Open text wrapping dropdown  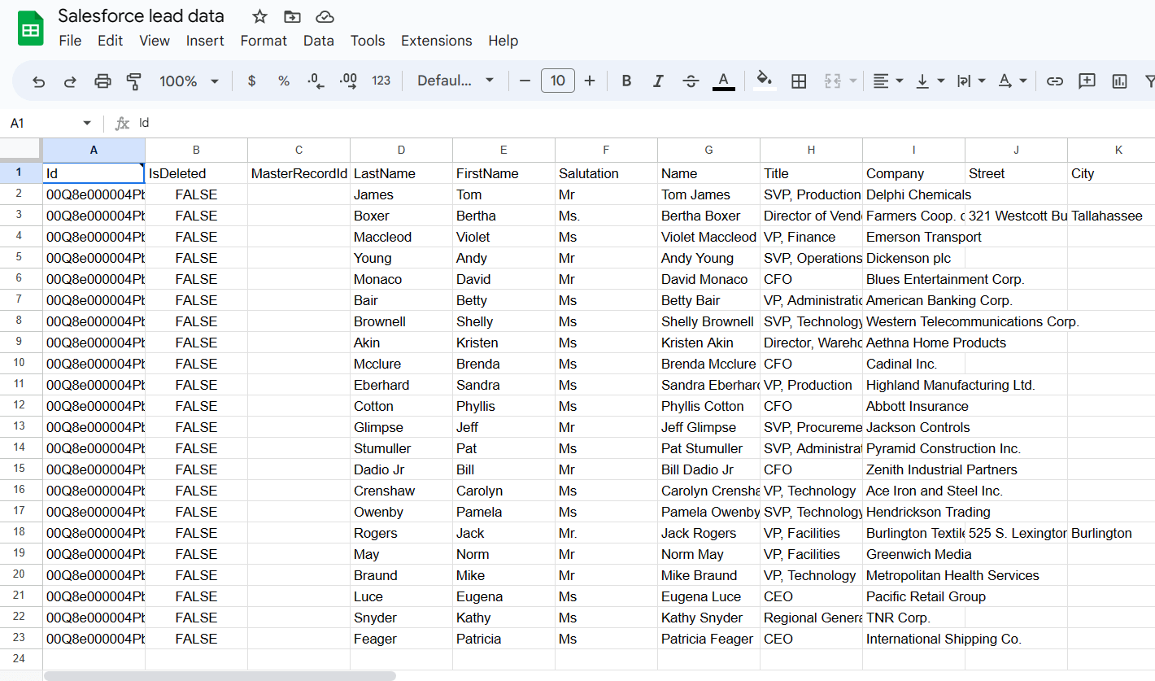(971, 81)
